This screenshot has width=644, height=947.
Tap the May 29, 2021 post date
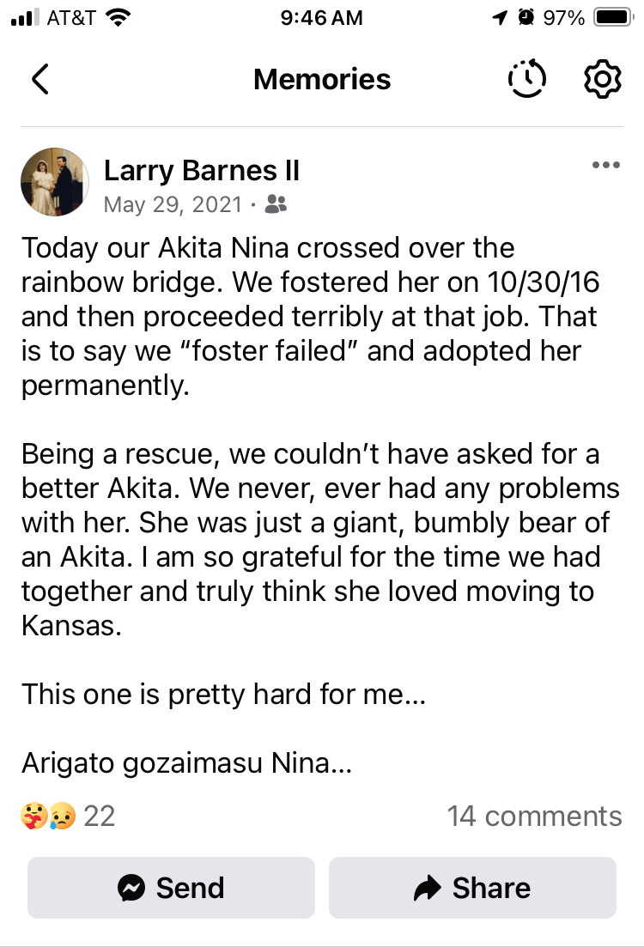coord(174,204)
